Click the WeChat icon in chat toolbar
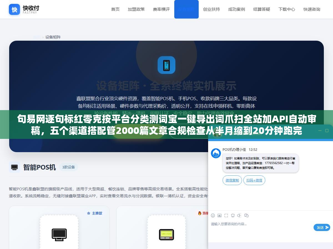333x249 pixels. 246,215
